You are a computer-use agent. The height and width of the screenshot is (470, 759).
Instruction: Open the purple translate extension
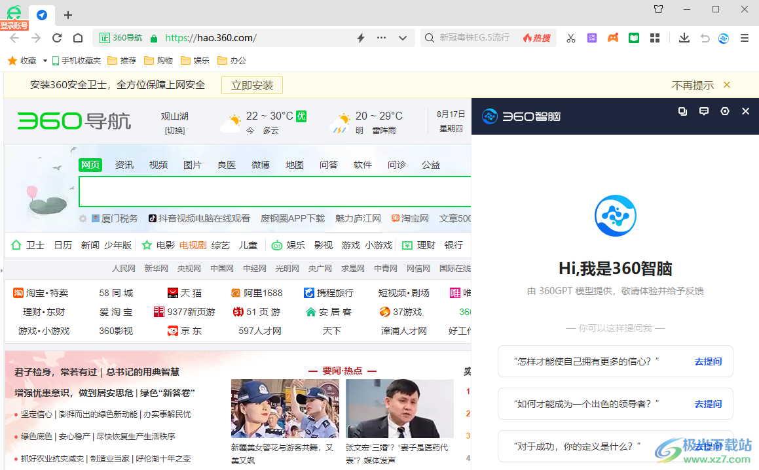click(x=592, y=38)
